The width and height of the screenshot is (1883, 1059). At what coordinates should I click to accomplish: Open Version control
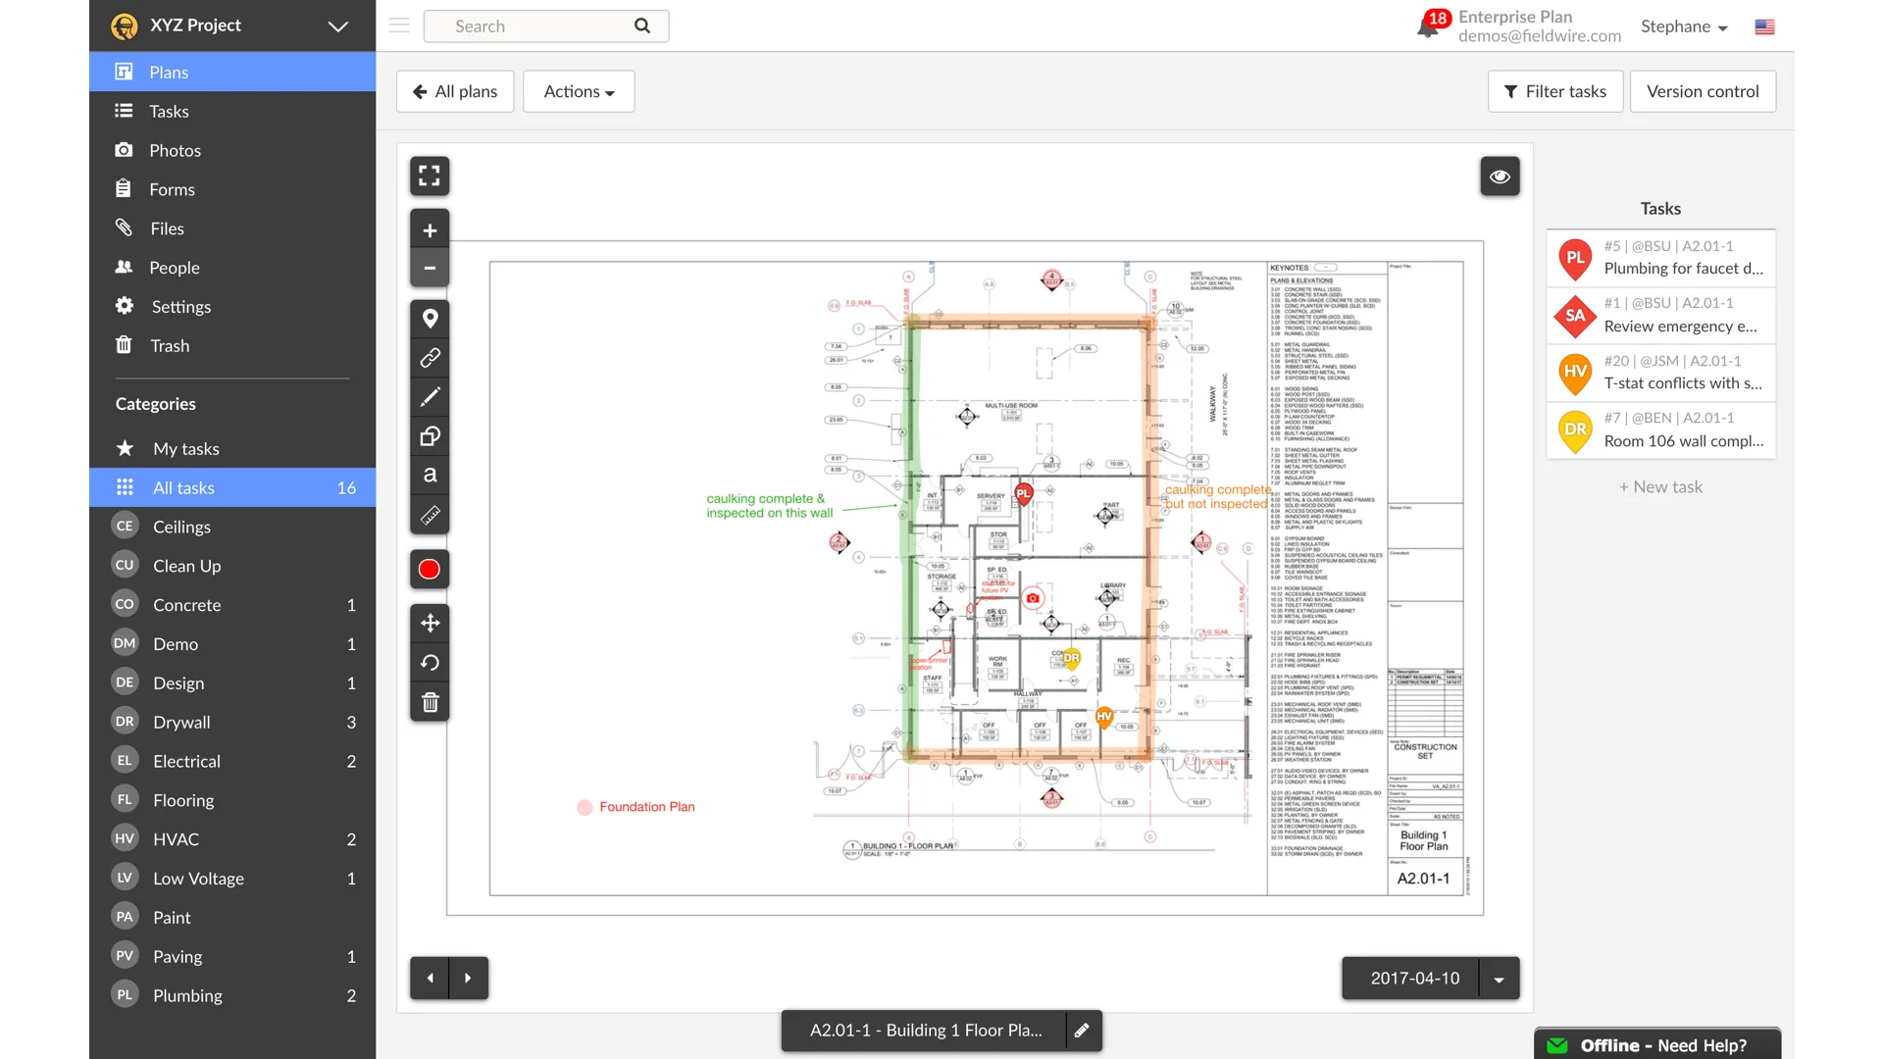pos(1703,91)
